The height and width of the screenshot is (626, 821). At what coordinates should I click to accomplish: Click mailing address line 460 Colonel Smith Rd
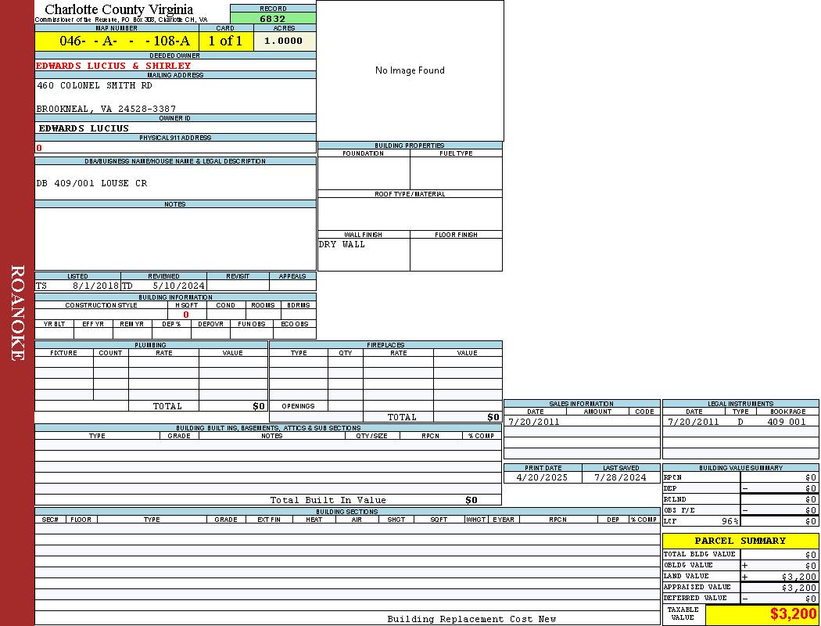(x=95, y=85)
